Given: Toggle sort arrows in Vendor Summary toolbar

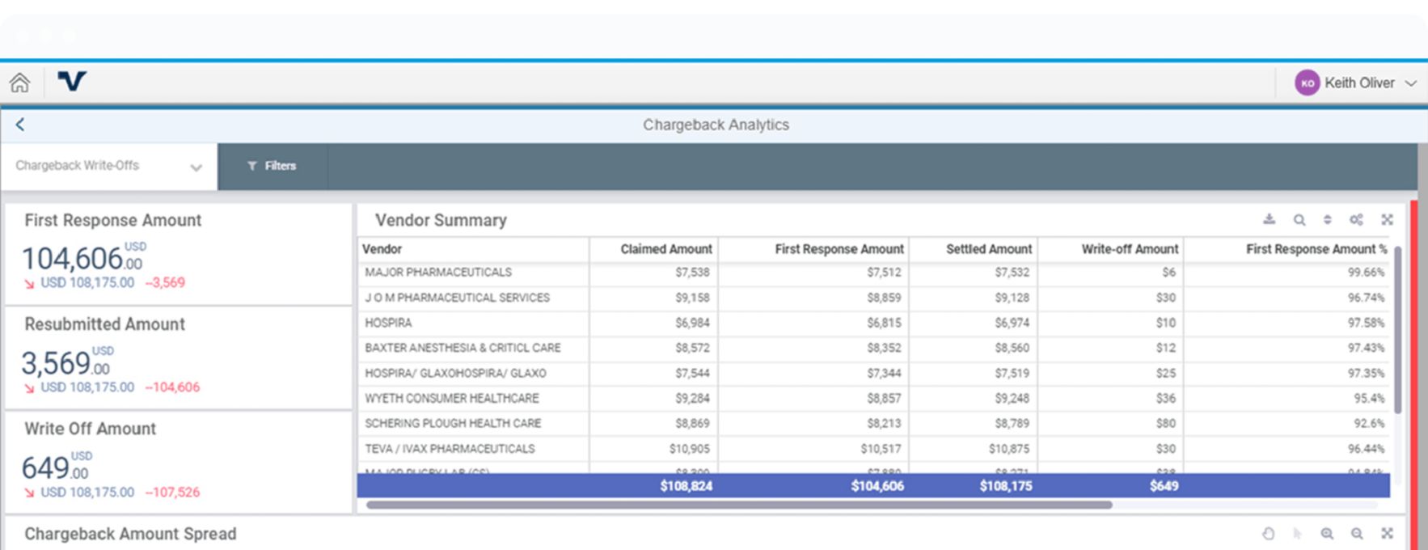Looking at the screenshot, I should (x=1327, y=220).
